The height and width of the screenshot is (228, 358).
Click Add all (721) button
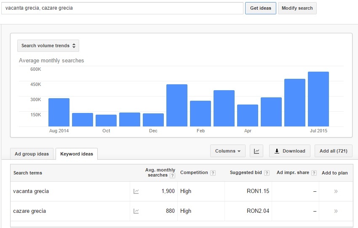tap(333, 151)
